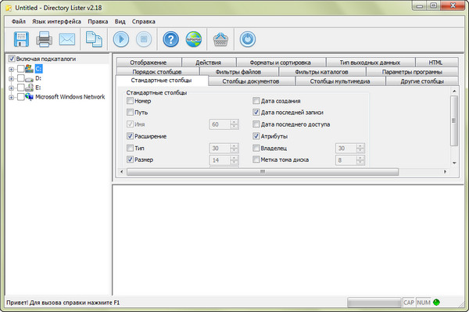Check the C: drive checkbox
This screenshot has width=469, height=312.
tap(20, 69)
